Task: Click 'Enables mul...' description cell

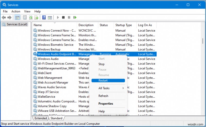Action: point(88,40)
